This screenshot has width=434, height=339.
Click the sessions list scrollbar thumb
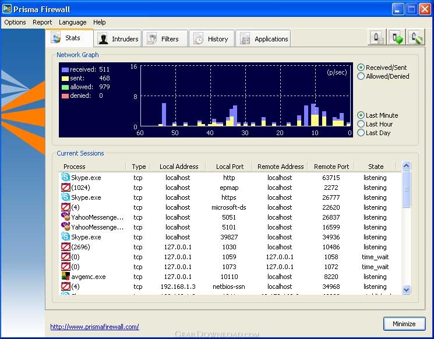(406, 189)
